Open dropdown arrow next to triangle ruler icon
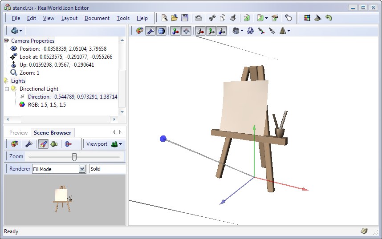 point(266,18)
